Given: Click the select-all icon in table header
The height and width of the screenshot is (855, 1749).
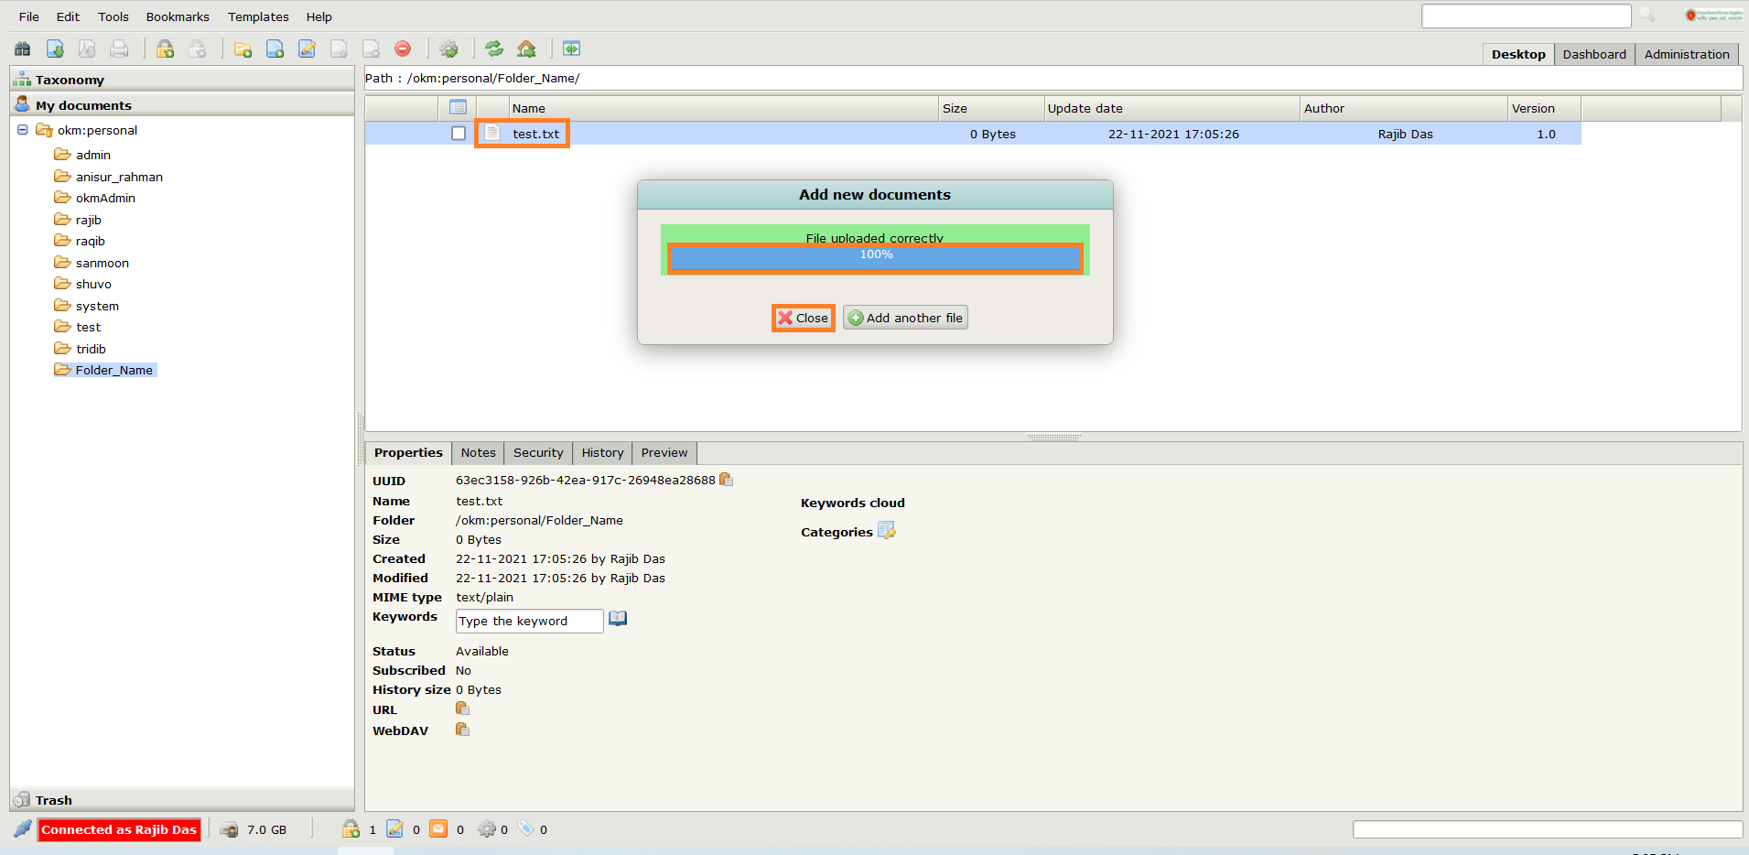Looking at the screenshot, I should coord(459,108).
